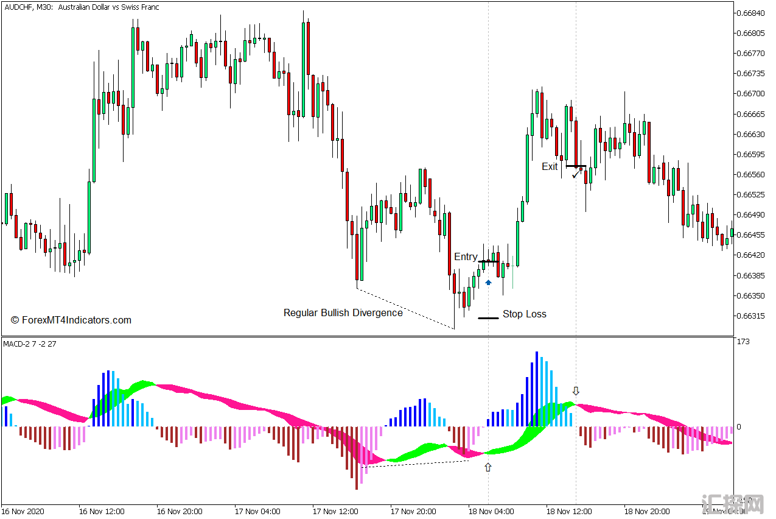This screenshot has width=776, height=519.
Task: Select the hollow down arrow in MACD panel
Action: coord(576,391)
